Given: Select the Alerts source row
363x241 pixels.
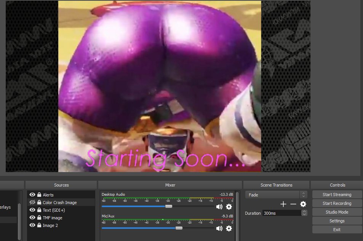Looking at the screenshot, I should pos(61,195).
